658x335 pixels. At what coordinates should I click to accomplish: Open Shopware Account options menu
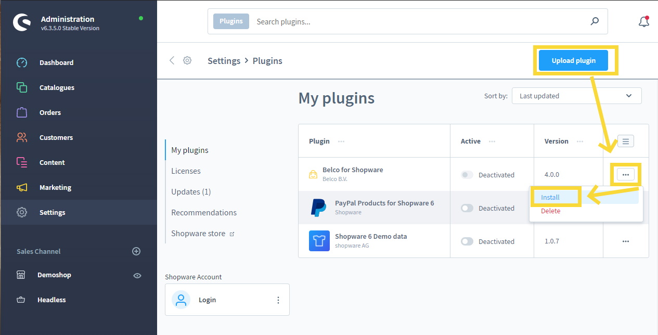point(278,300)
